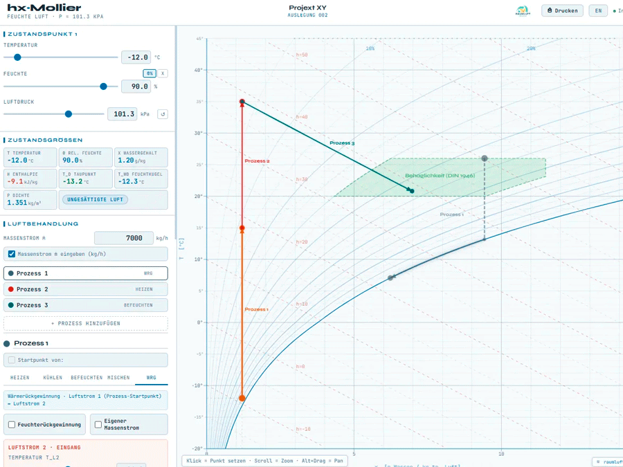Switch language with the EN button

click(598, 10)
